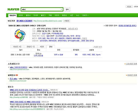Click the 3:5 game result link
The height and width of the screenshot is (112, 138).
tap(76, 55)
